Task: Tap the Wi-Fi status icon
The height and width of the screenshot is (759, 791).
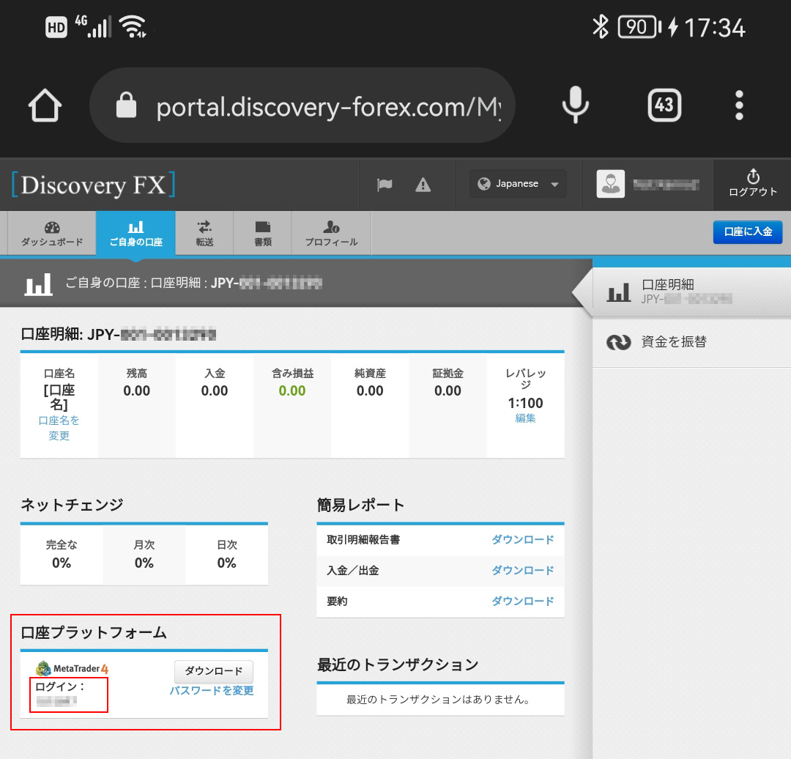Action: pos(133,26)
